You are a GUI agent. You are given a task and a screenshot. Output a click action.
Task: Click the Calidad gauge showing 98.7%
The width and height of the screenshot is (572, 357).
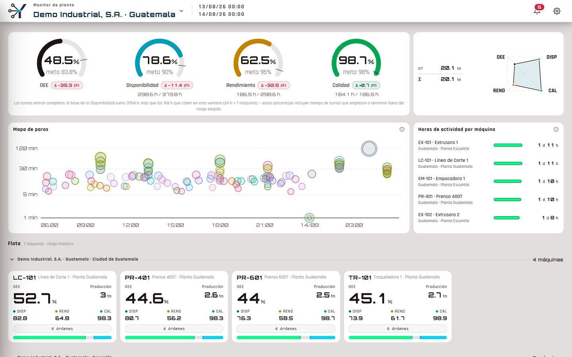(x=356, y=58)
